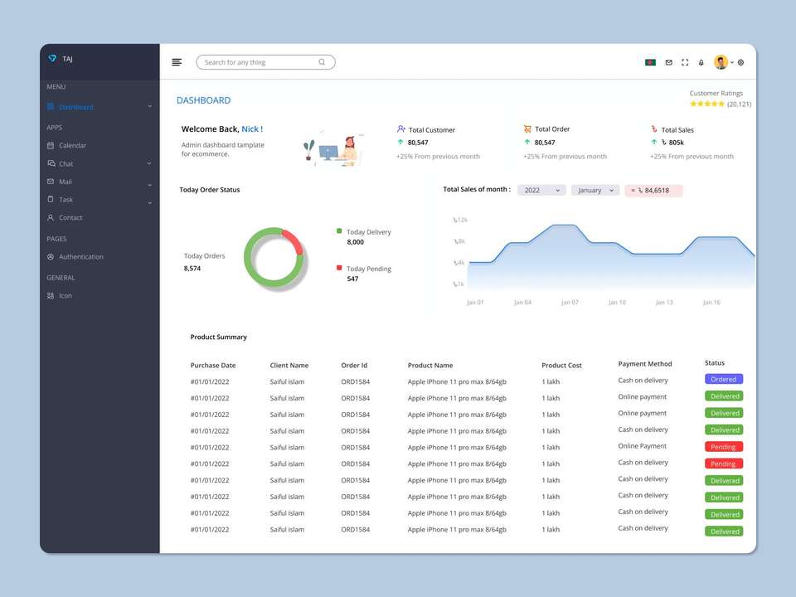Click the customer ratings stars
This screenshot has height=597, width=796.
pos(707,104)
